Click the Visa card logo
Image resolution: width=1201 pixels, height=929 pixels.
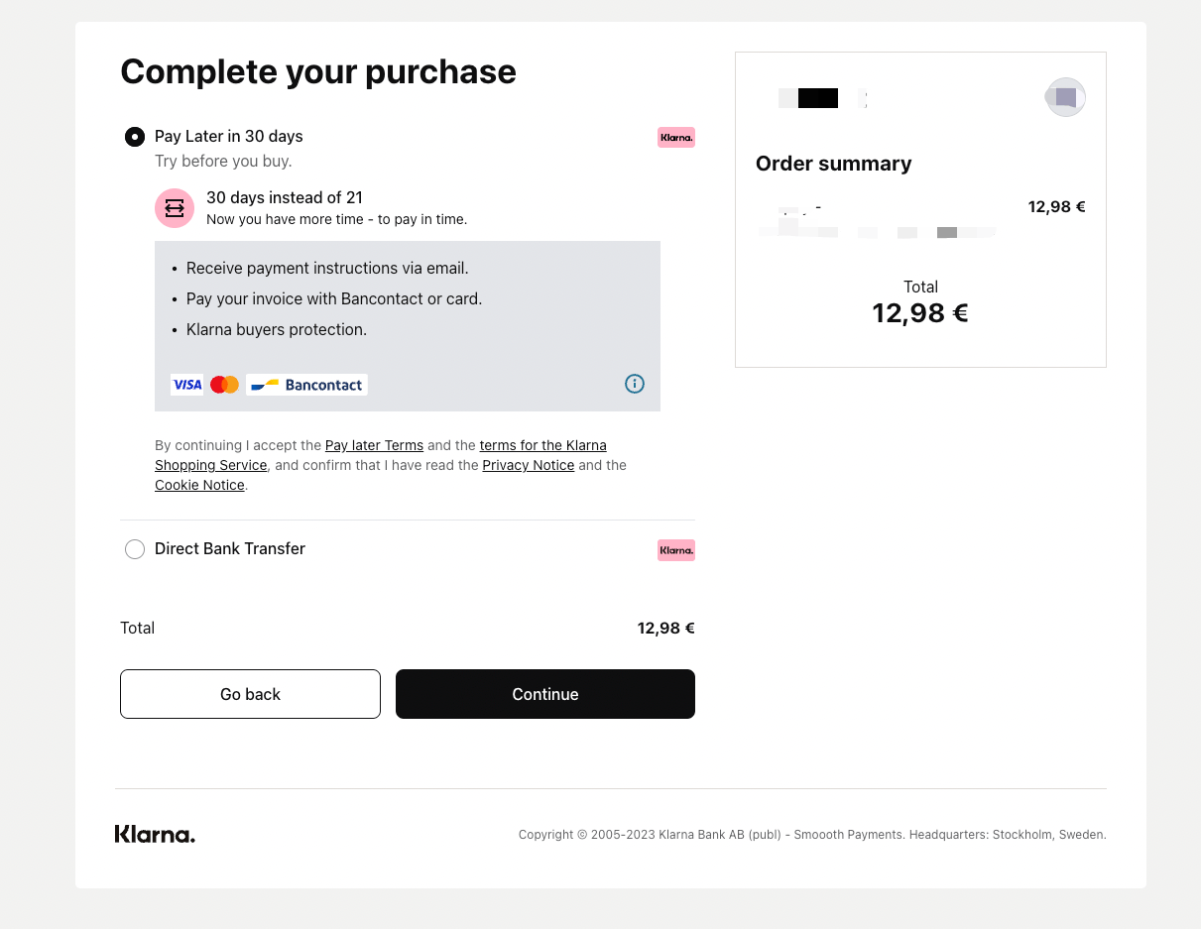pos(186,384)
